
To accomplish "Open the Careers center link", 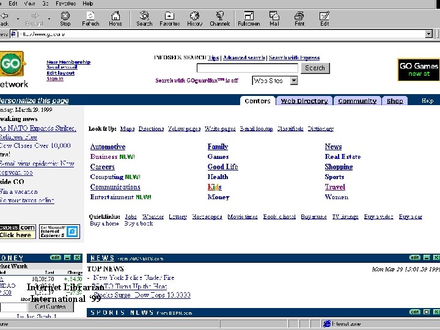I will (103, 167).
